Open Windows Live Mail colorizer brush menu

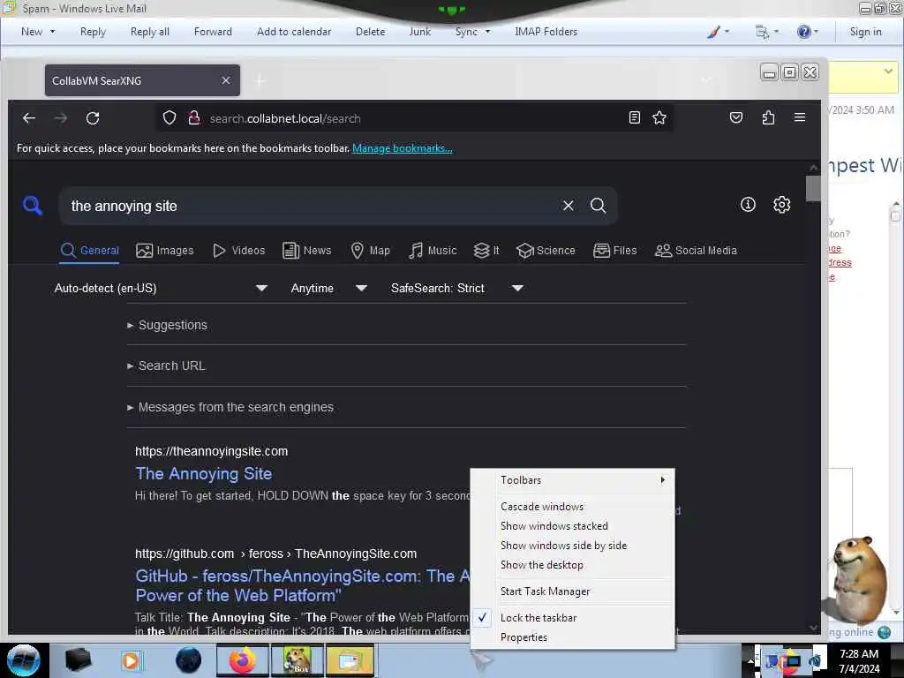point(718,32)
